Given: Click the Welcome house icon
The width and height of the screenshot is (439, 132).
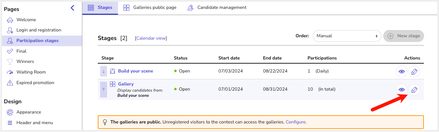Looking at the screenshot, I should coord(10,20).
